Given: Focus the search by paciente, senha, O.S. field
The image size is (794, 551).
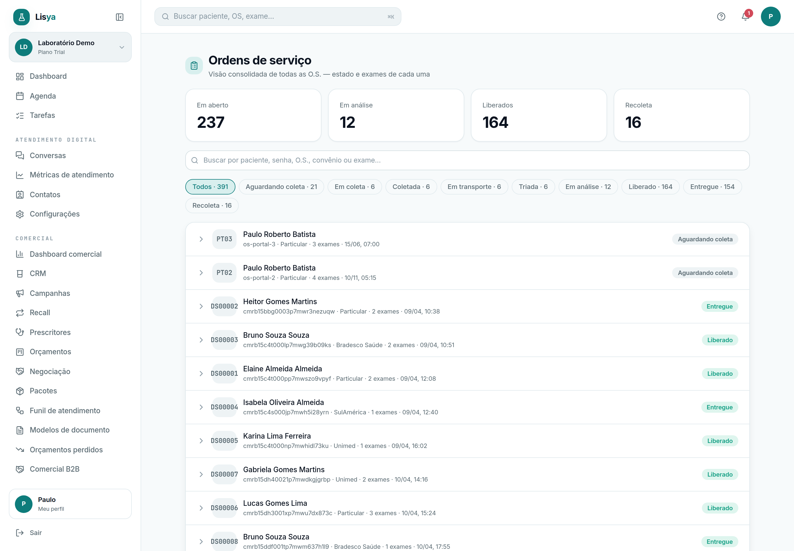Looking at the screenshot, I should tap(468, 160).
